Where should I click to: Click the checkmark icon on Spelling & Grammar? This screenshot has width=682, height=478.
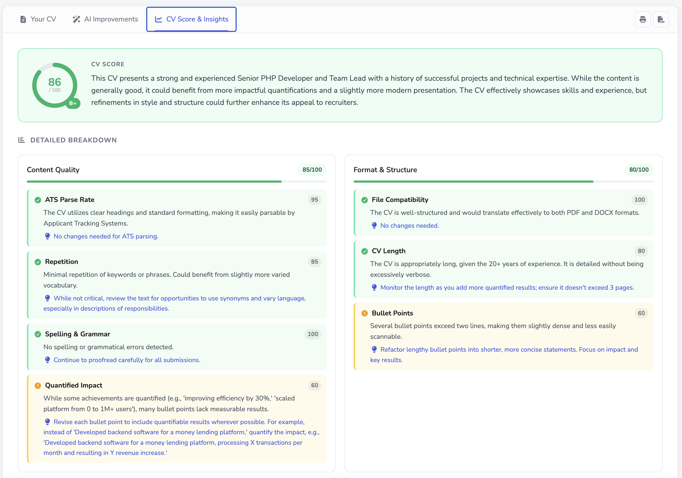click(38, 334)
